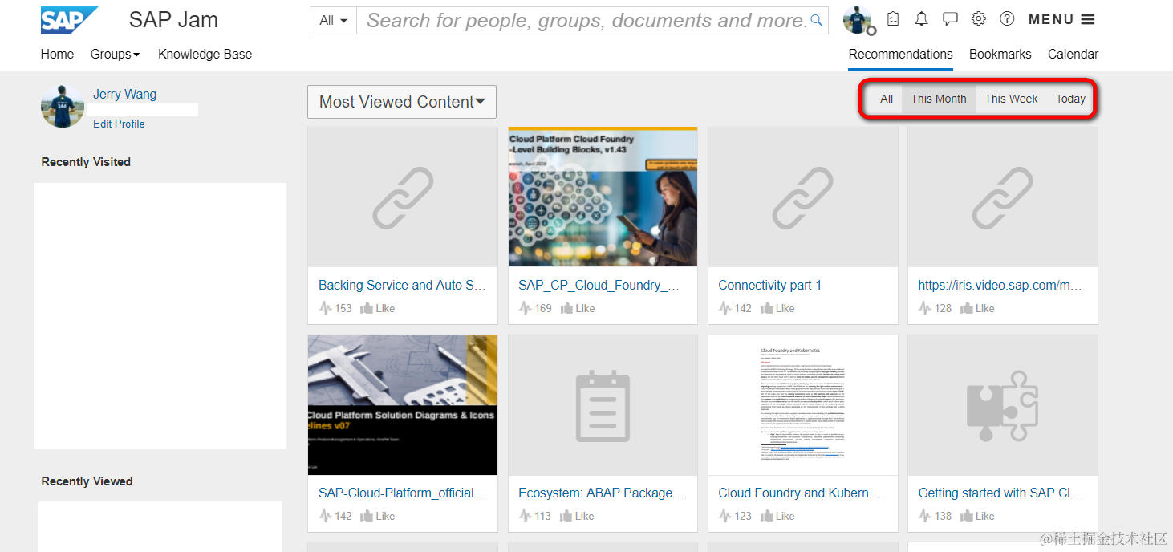Viewport: 1173px width, 552px height.
Task: Open the help question mark icon
Action: (1007, 18)
